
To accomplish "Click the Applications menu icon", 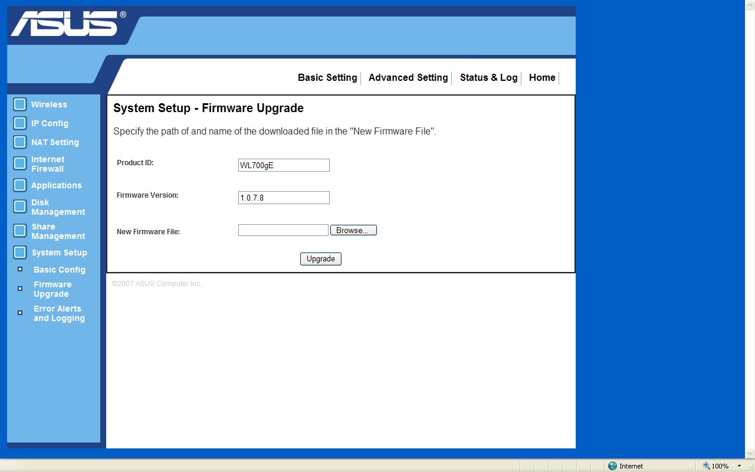I will point(20,185).
